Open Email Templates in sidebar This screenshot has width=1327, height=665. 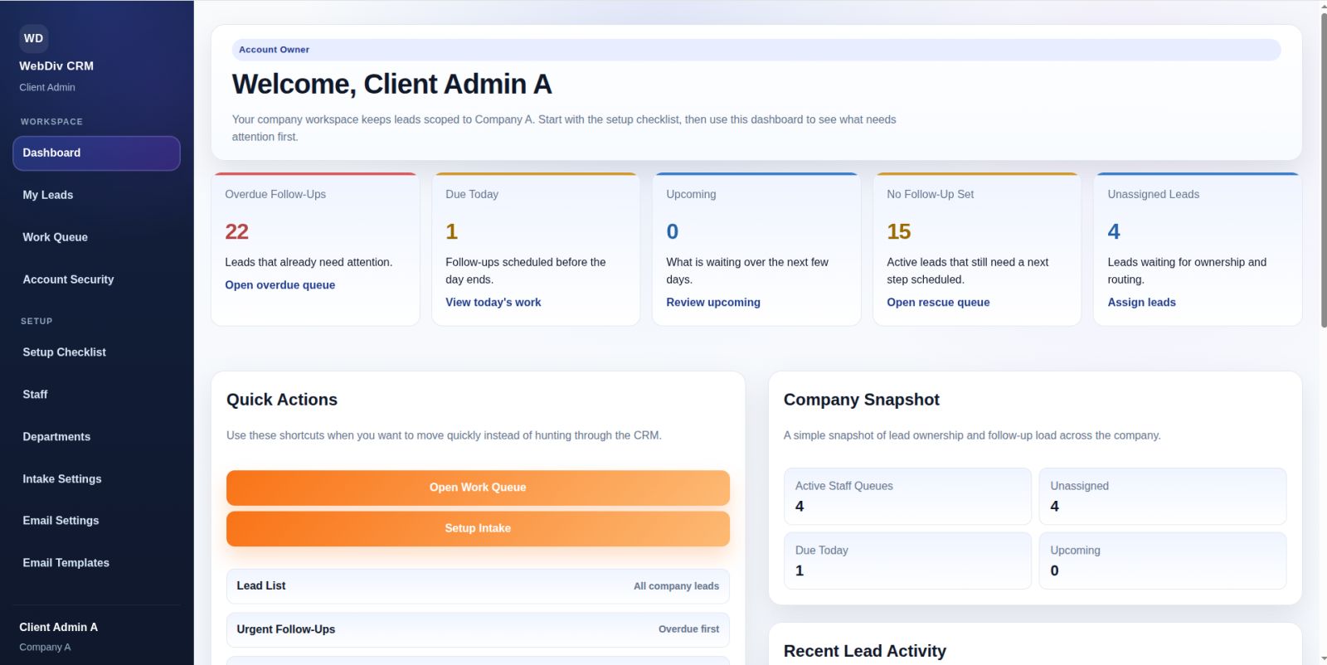coord(66,563)
